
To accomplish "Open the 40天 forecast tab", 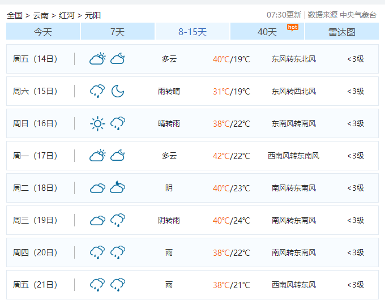I will [267, 31].
